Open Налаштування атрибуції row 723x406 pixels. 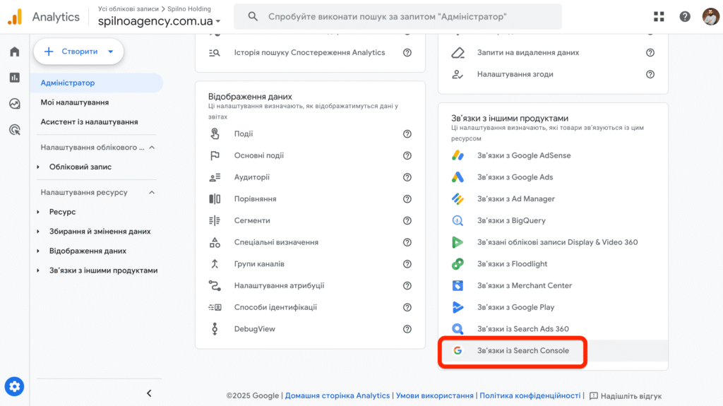310,285
